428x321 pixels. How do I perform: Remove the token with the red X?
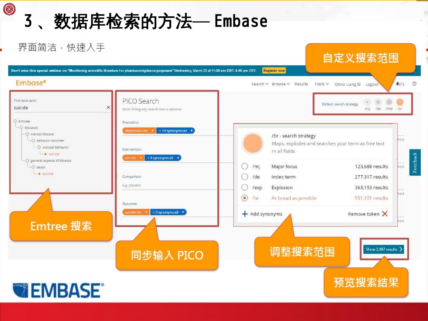(x=385, y=214)
